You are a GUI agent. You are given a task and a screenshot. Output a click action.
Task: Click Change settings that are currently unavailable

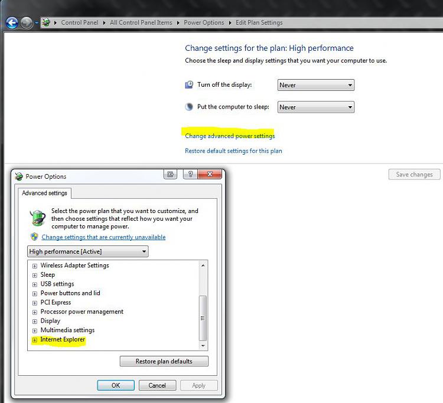(103, 237)
